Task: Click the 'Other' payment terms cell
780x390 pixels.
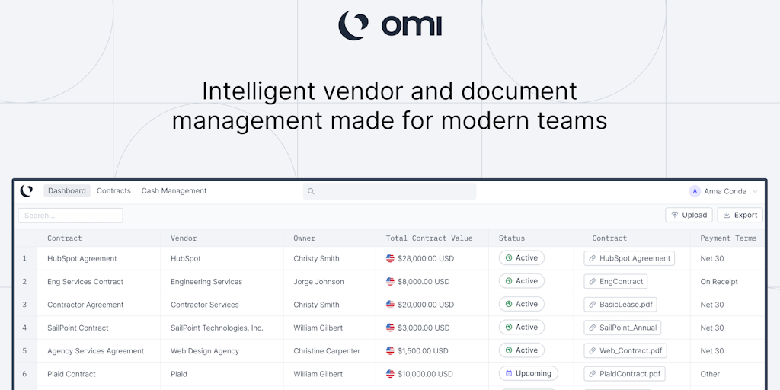Action: (x=710, y=374)
